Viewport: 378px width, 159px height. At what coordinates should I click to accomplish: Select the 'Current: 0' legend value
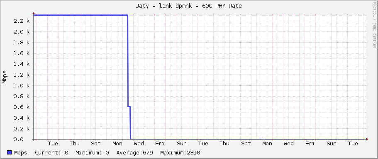51,152
